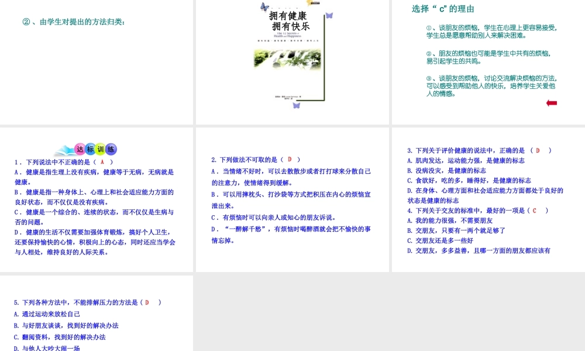The height and width of the screenshot is (351, 585).
Task: Select option A 通过运动来放松自己
Action: click(47, 314)
